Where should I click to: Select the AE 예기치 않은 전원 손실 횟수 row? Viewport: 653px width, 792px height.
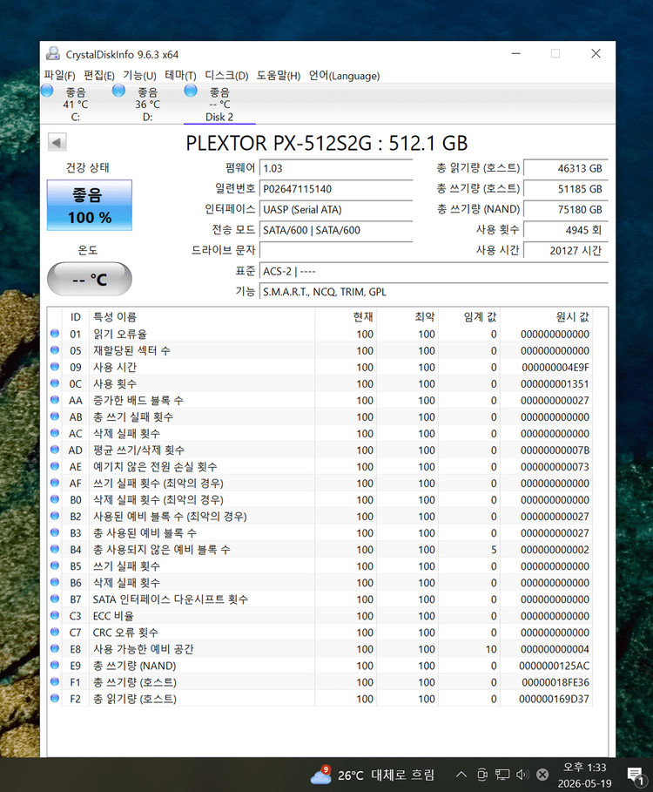click(320, 466)
